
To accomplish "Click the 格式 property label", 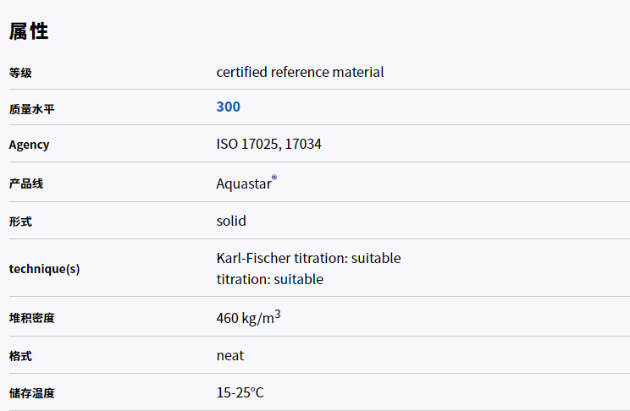I will pos(20,356).
